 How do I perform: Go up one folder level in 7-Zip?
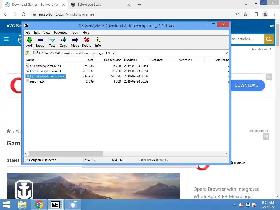pyautogui.click(x=27, y=53)
